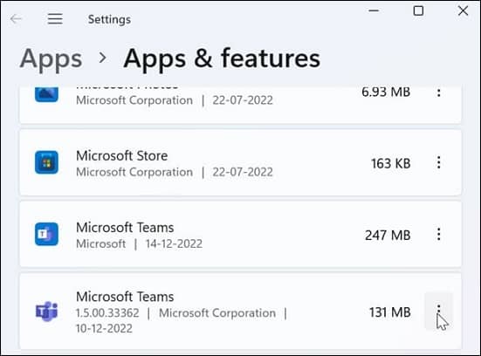Click the breadcrumb chevron after Apps
Screen dimensions: 481x356
pos(103,58)
